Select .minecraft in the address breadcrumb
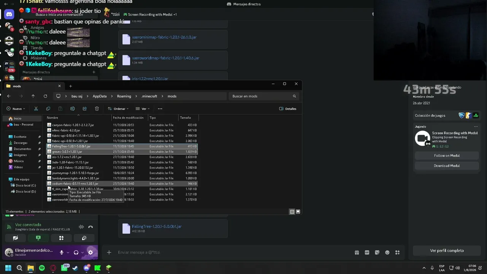 pos(149,96)
